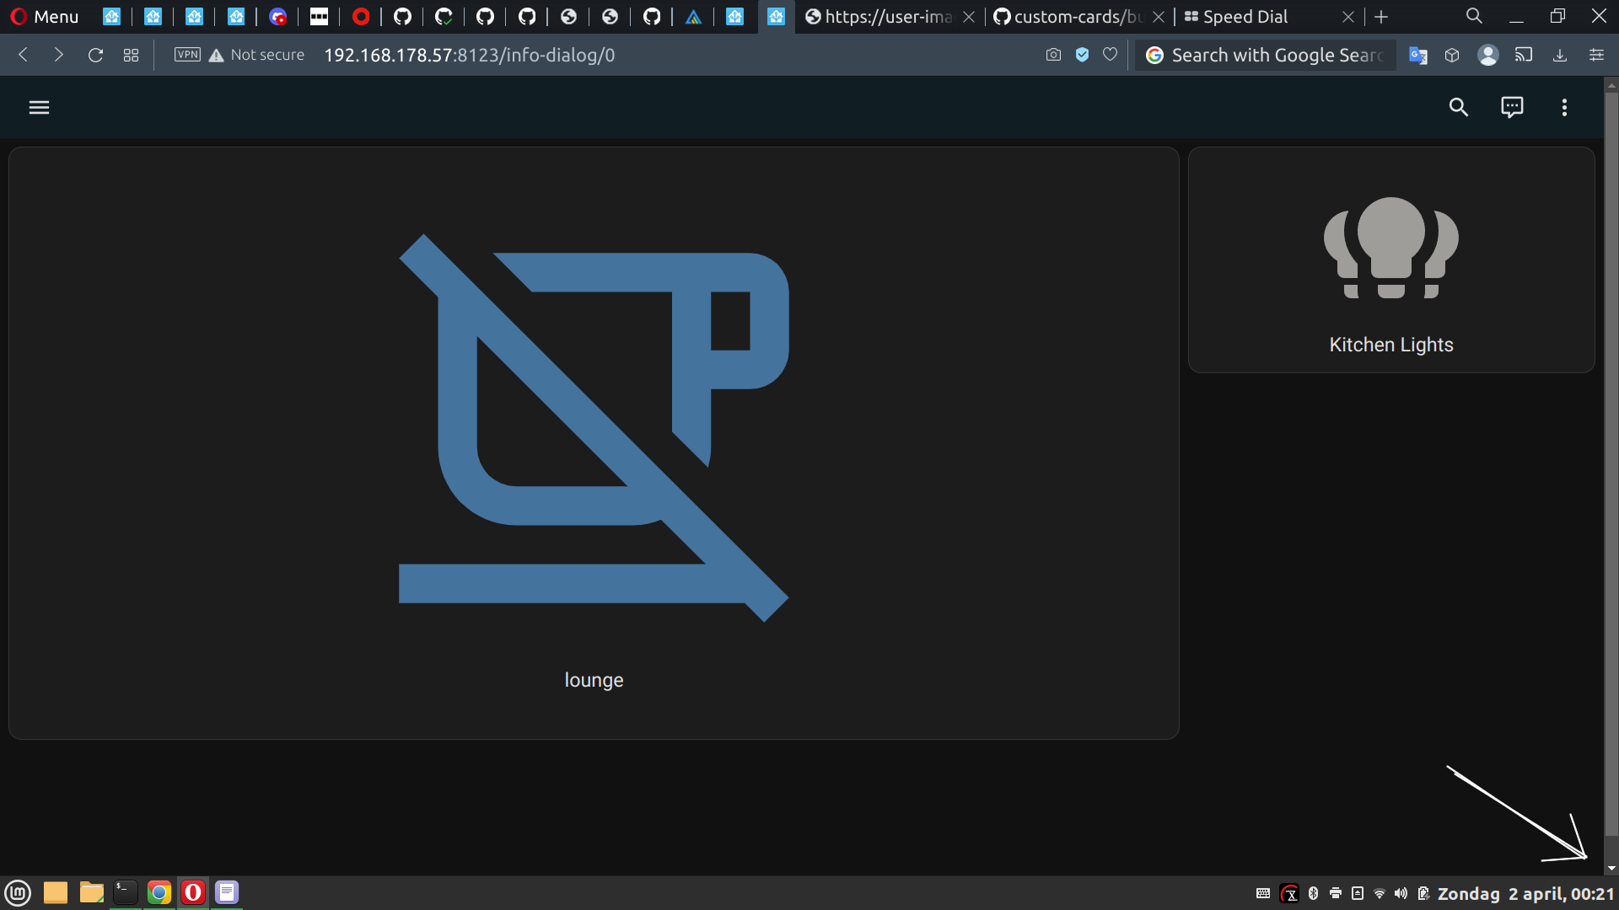The width and height of the screenshot is (1619, 910).
Task: Switch to the GitHub checkmark pinned tab
Action: pyautogui.click(x=444, y=17)
